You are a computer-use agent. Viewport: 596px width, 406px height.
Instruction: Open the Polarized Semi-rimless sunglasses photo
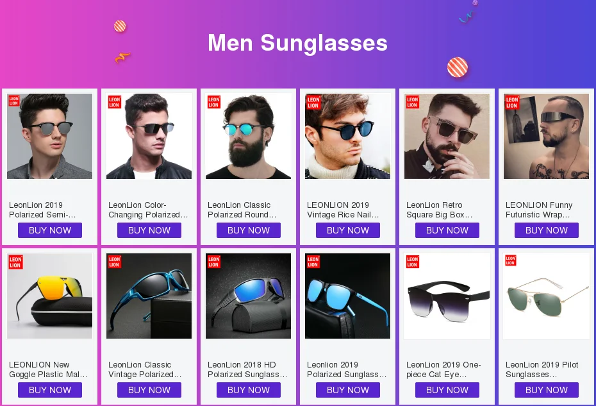[50, 136]
